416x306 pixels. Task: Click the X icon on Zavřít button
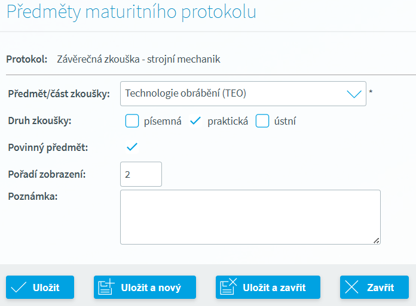pyautogui.click(x=351, y=287)
